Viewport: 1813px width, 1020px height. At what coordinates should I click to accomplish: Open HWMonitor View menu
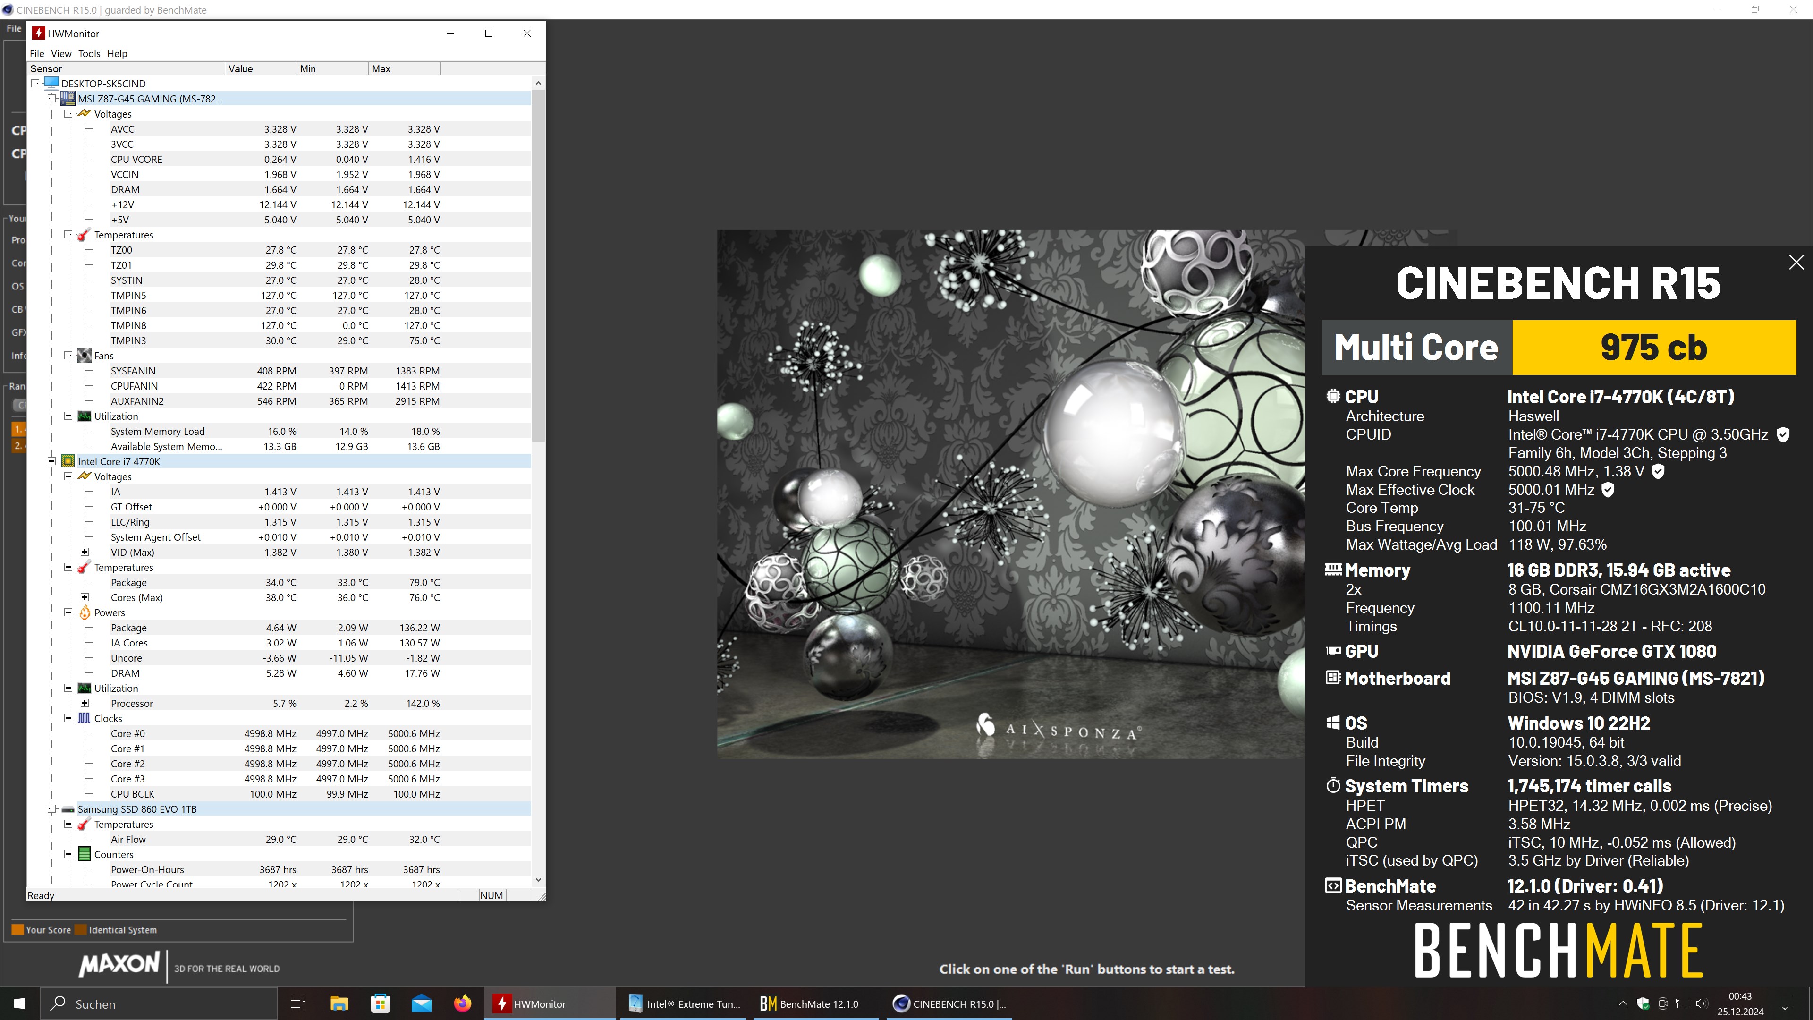pos(61,53)
